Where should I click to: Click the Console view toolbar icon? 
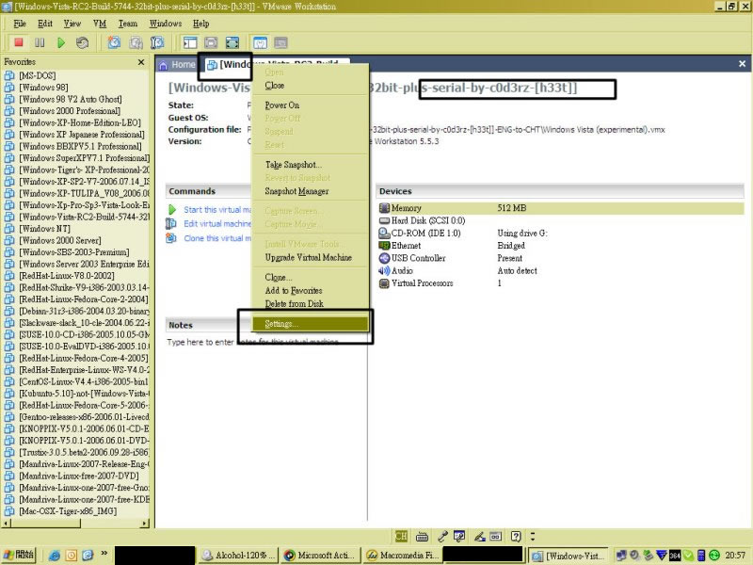pyautogui.click(x=280, y=42)
